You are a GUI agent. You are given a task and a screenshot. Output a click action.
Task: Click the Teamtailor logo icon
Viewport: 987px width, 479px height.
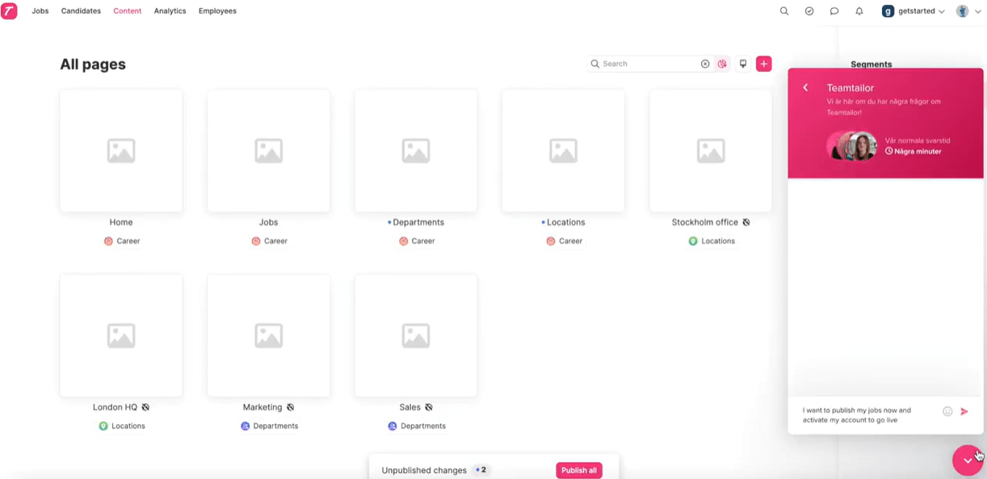(9, 11)
